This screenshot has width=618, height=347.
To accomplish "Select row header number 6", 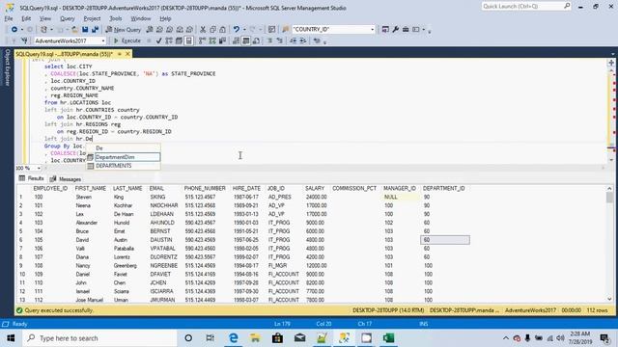I will coord(21,240).
